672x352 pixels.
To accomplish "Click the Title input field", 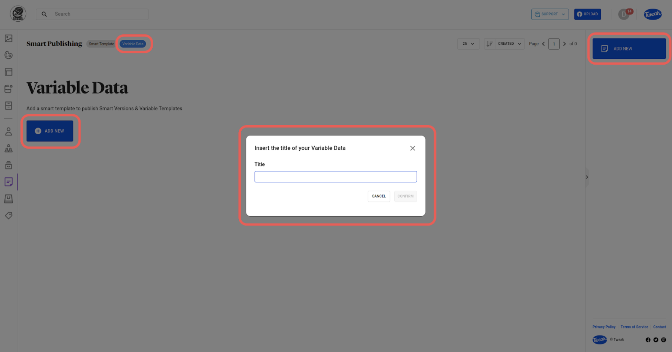I will pyautogui.click(x=335, y=177).
